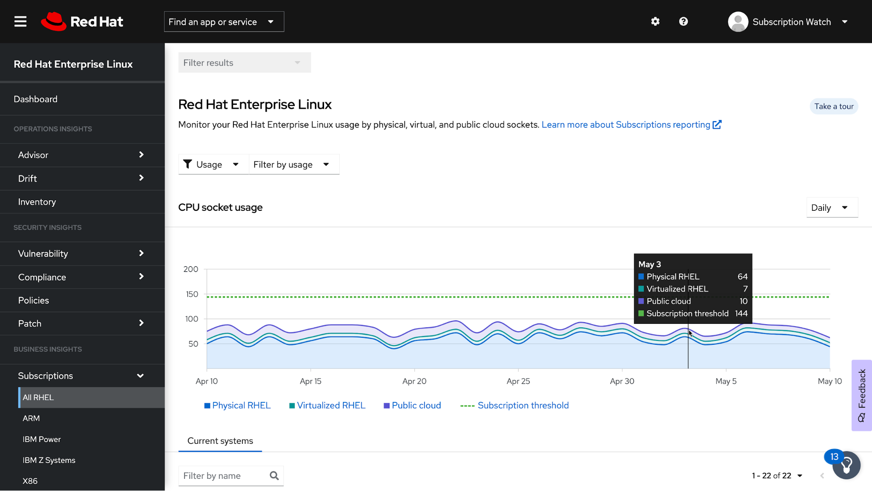Click the user avatar icon

738,22
